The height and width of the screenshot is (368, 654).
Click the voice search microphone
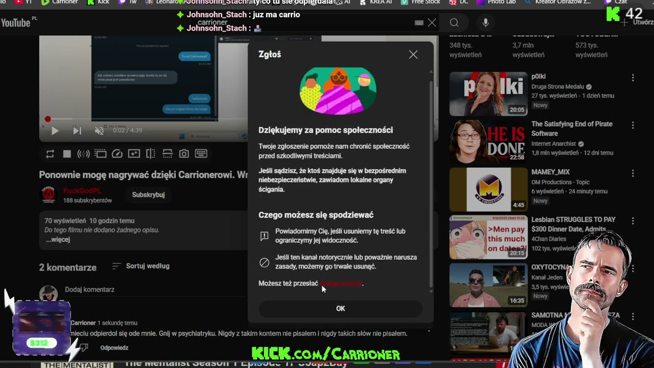pyautogui.click(x=485, y=22)
